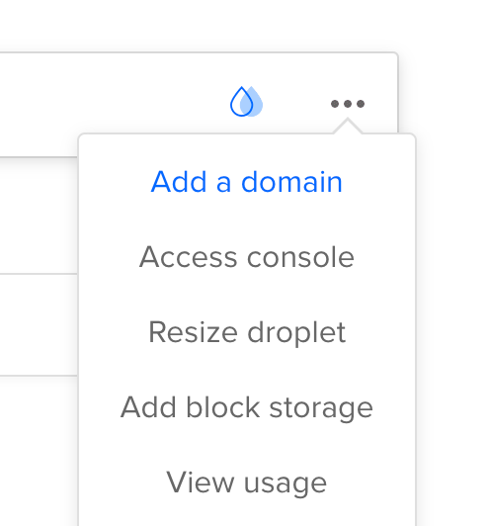490x526 pixels.
Task: Click the blue droplet icon
Action: pyautogui.click(x=246, y=102)
